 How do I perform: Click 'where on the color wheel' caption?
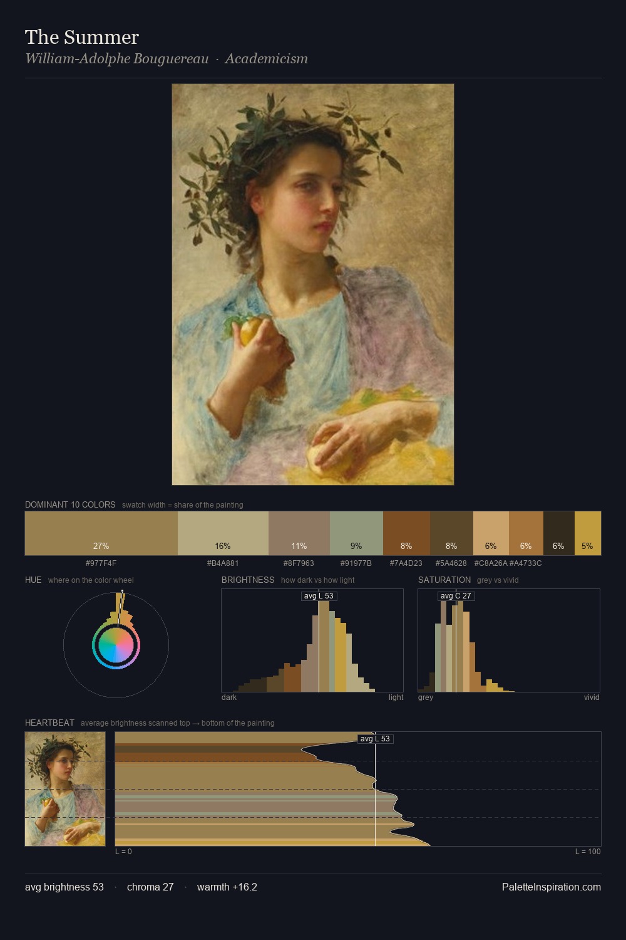[91, 580]
